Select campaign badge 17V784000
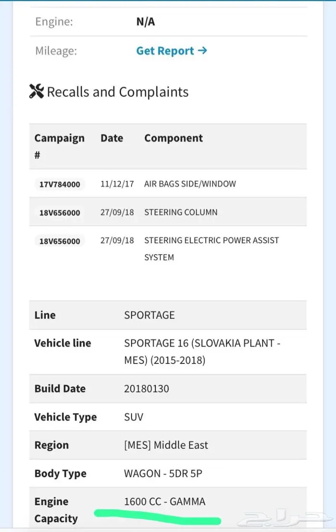The width and height of the screenshot is (336, 532). point(60,184)
